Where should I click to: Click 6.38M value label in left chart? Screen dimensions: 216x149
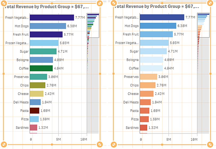pos(72,26)
